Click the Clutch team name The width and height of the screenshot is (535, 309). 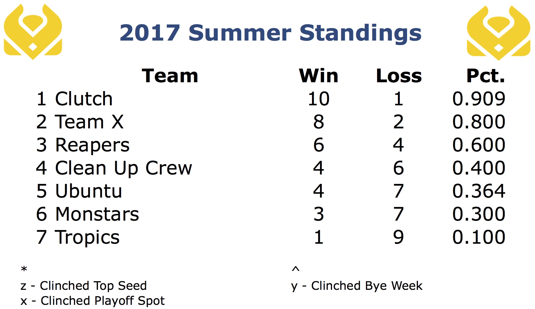pos(84,99)
